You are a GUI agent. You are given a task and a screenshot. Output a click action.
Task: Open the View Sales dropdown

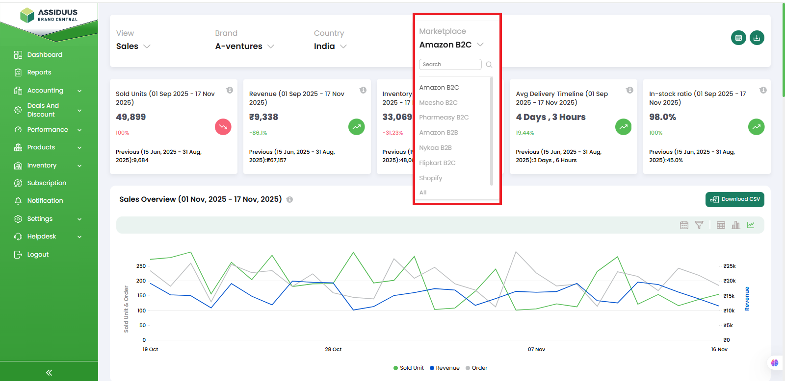[133, 47]
